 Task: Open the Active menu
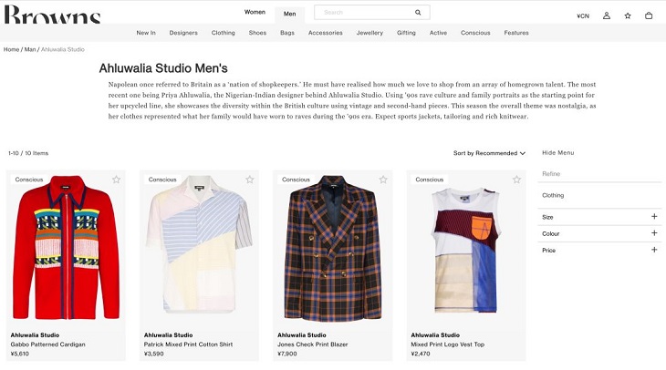[x=438, y=33]
